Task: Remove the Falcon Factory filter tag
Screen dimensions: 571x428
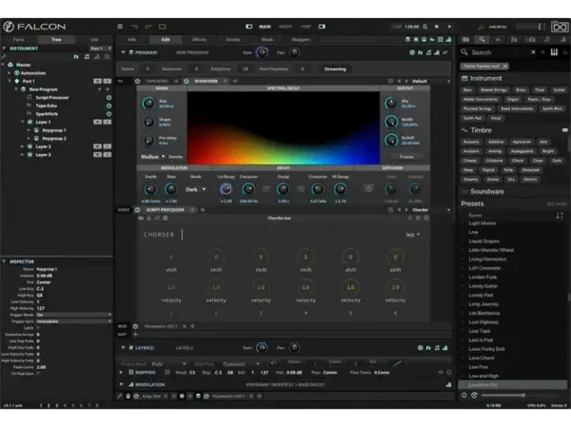Action: click(x=505, y=67)
